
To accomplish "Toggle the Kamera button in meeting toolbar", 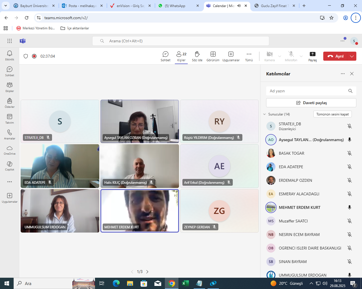I will (270, 56).
